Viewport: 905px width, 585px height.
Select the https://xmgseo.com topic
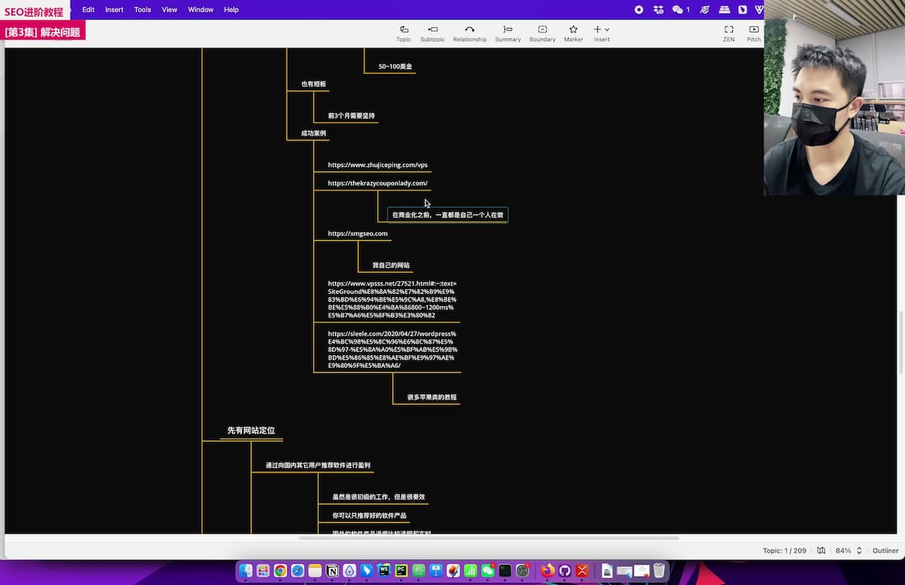(357, 234)
